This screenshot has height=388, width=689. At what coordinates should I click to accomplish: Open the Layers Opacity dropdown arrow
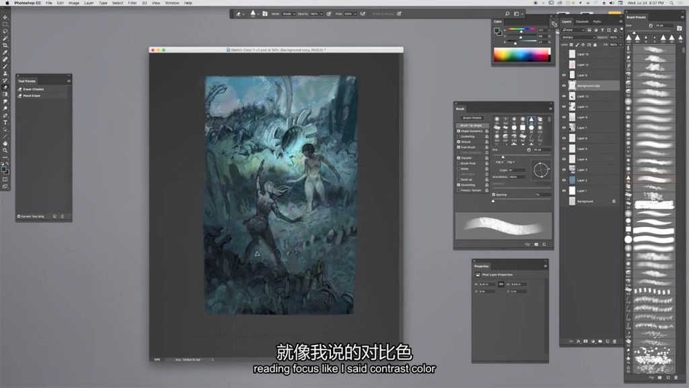(x=619, y=38)
